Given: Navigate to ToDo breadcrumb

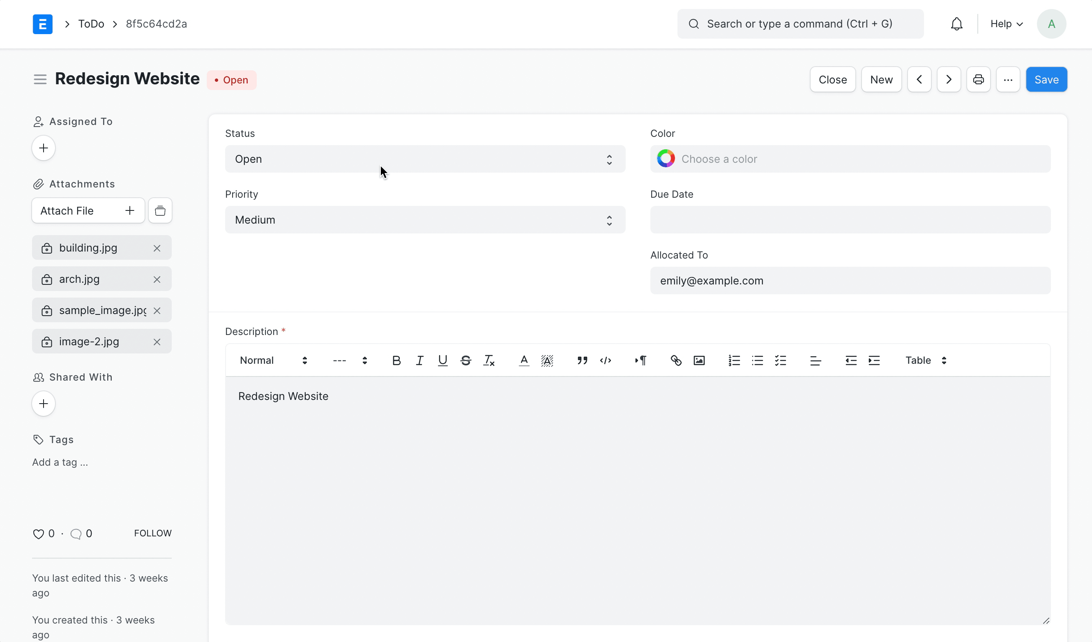Looking at the screenshot, I should [91, 24].
